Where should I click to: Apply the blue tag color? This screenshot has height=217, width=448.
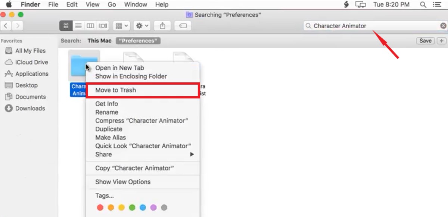pyautogui.click(x=143, y=208)
